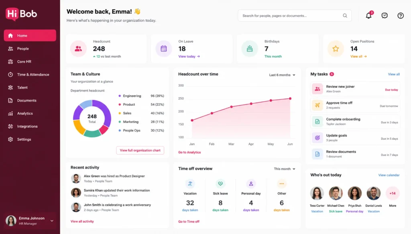The width and height of the screenshot is (411, 234).
Task: Click the help question mark icon
Action: point(401,16)
